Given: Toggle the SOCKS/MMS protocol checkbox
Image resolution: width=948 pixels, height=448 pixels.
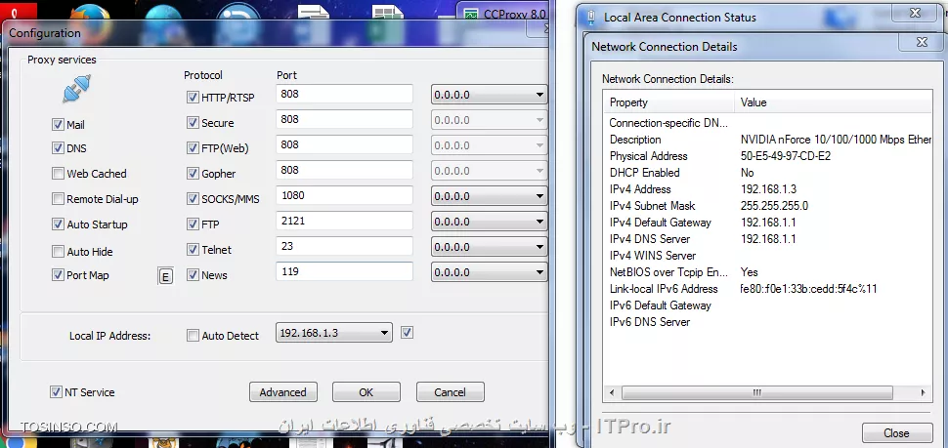Looking at the screenshot, I should click(193, 199).
